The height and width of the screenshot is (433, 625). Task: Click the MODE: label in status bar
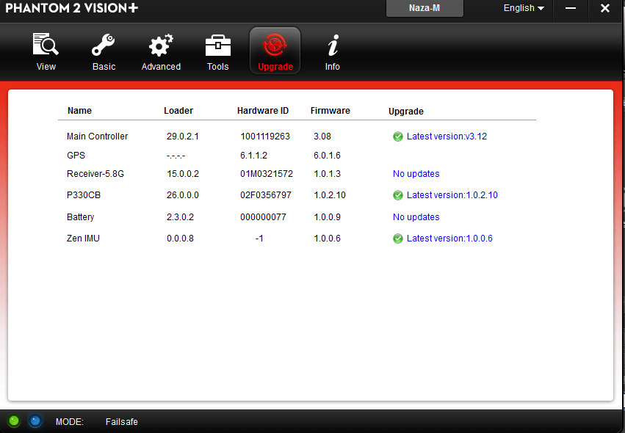(x=69, y=422)
